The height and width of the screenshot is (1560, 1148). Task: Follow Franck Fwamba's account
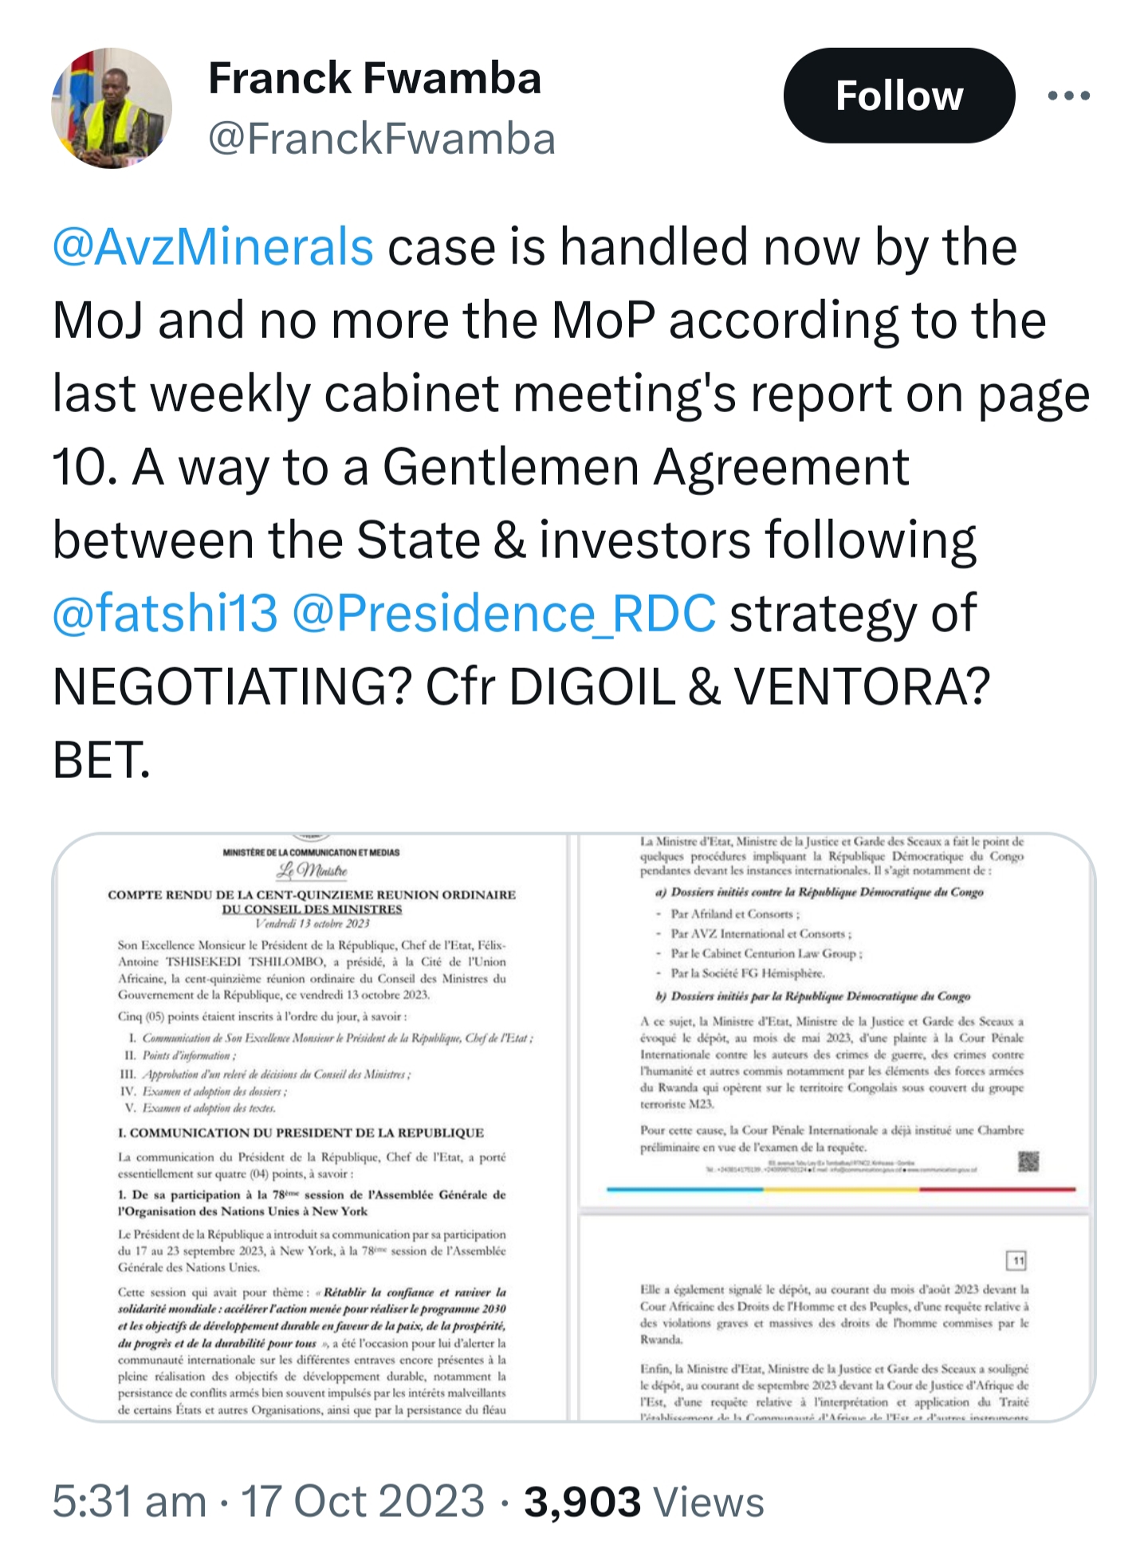(899, 96)
